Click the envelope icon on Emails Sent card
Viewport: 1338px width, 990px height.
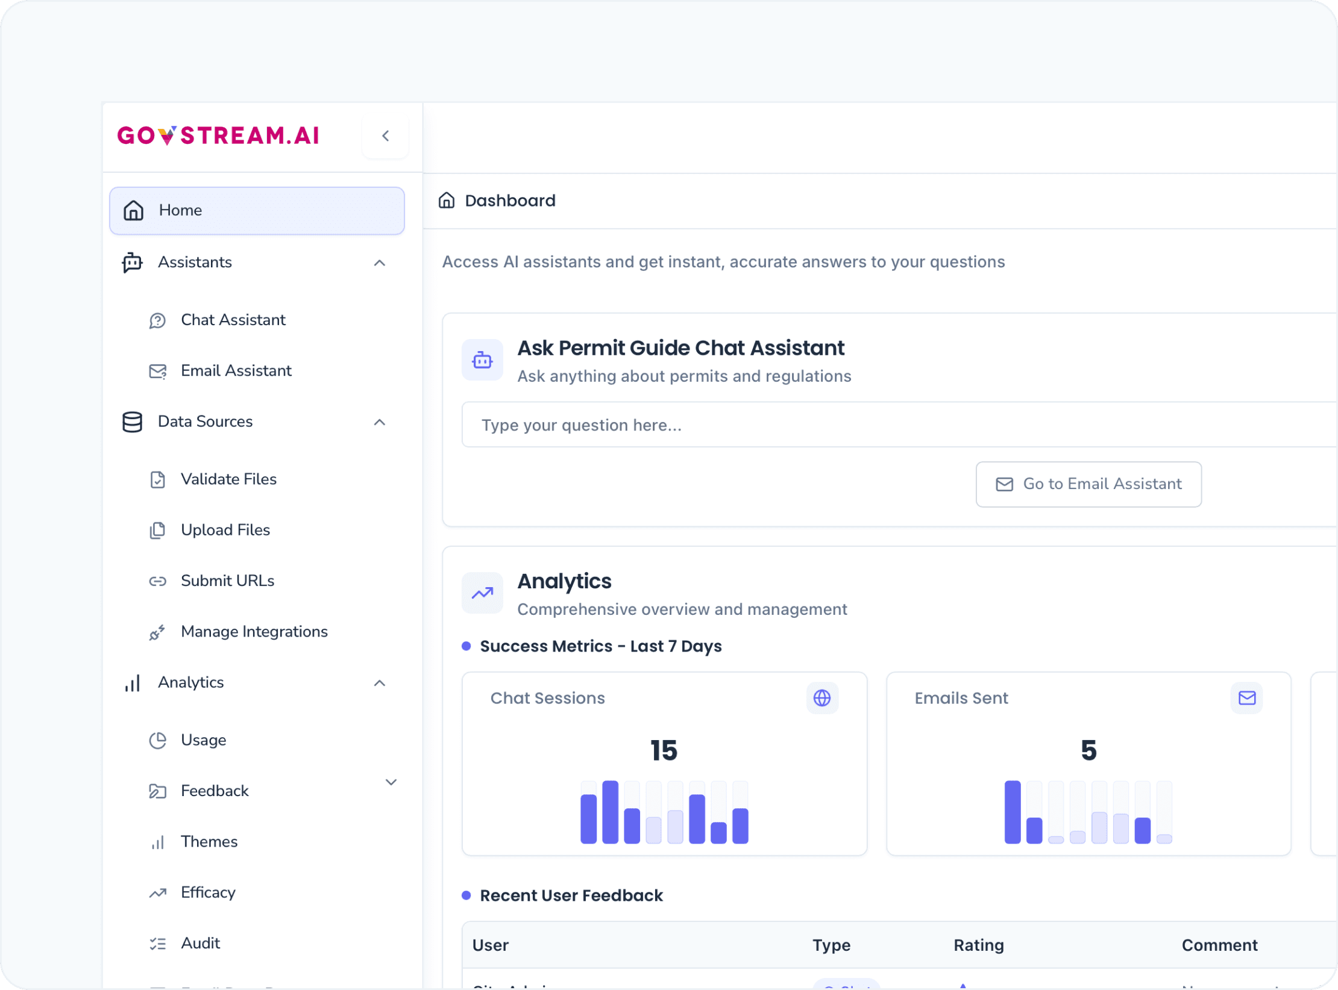(x=1247, y=698)
